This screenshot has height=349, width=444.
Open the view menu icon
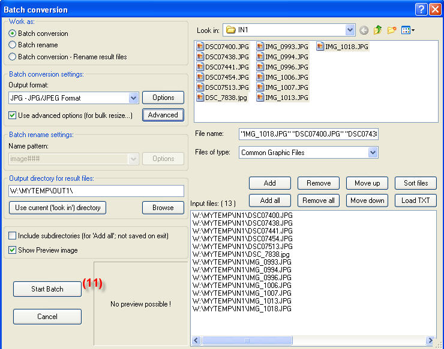coord(408,30)
